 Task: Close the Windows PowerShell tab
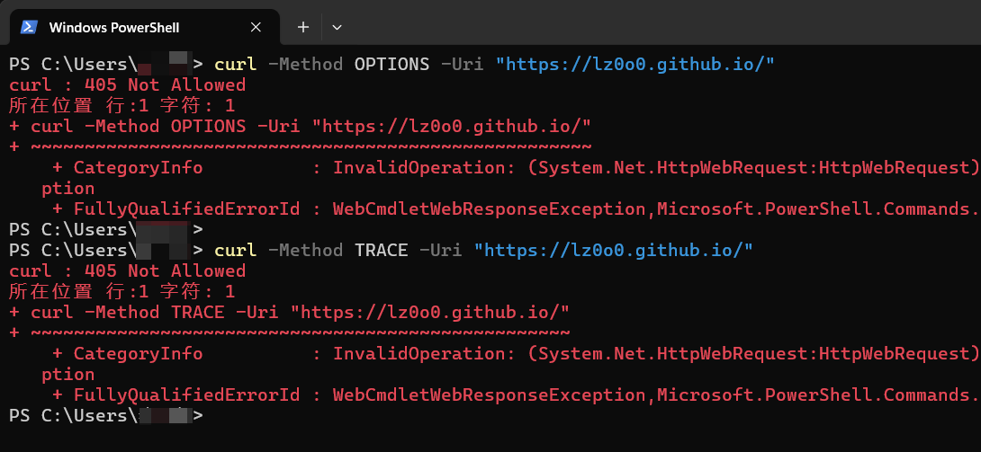pos(256,27)
